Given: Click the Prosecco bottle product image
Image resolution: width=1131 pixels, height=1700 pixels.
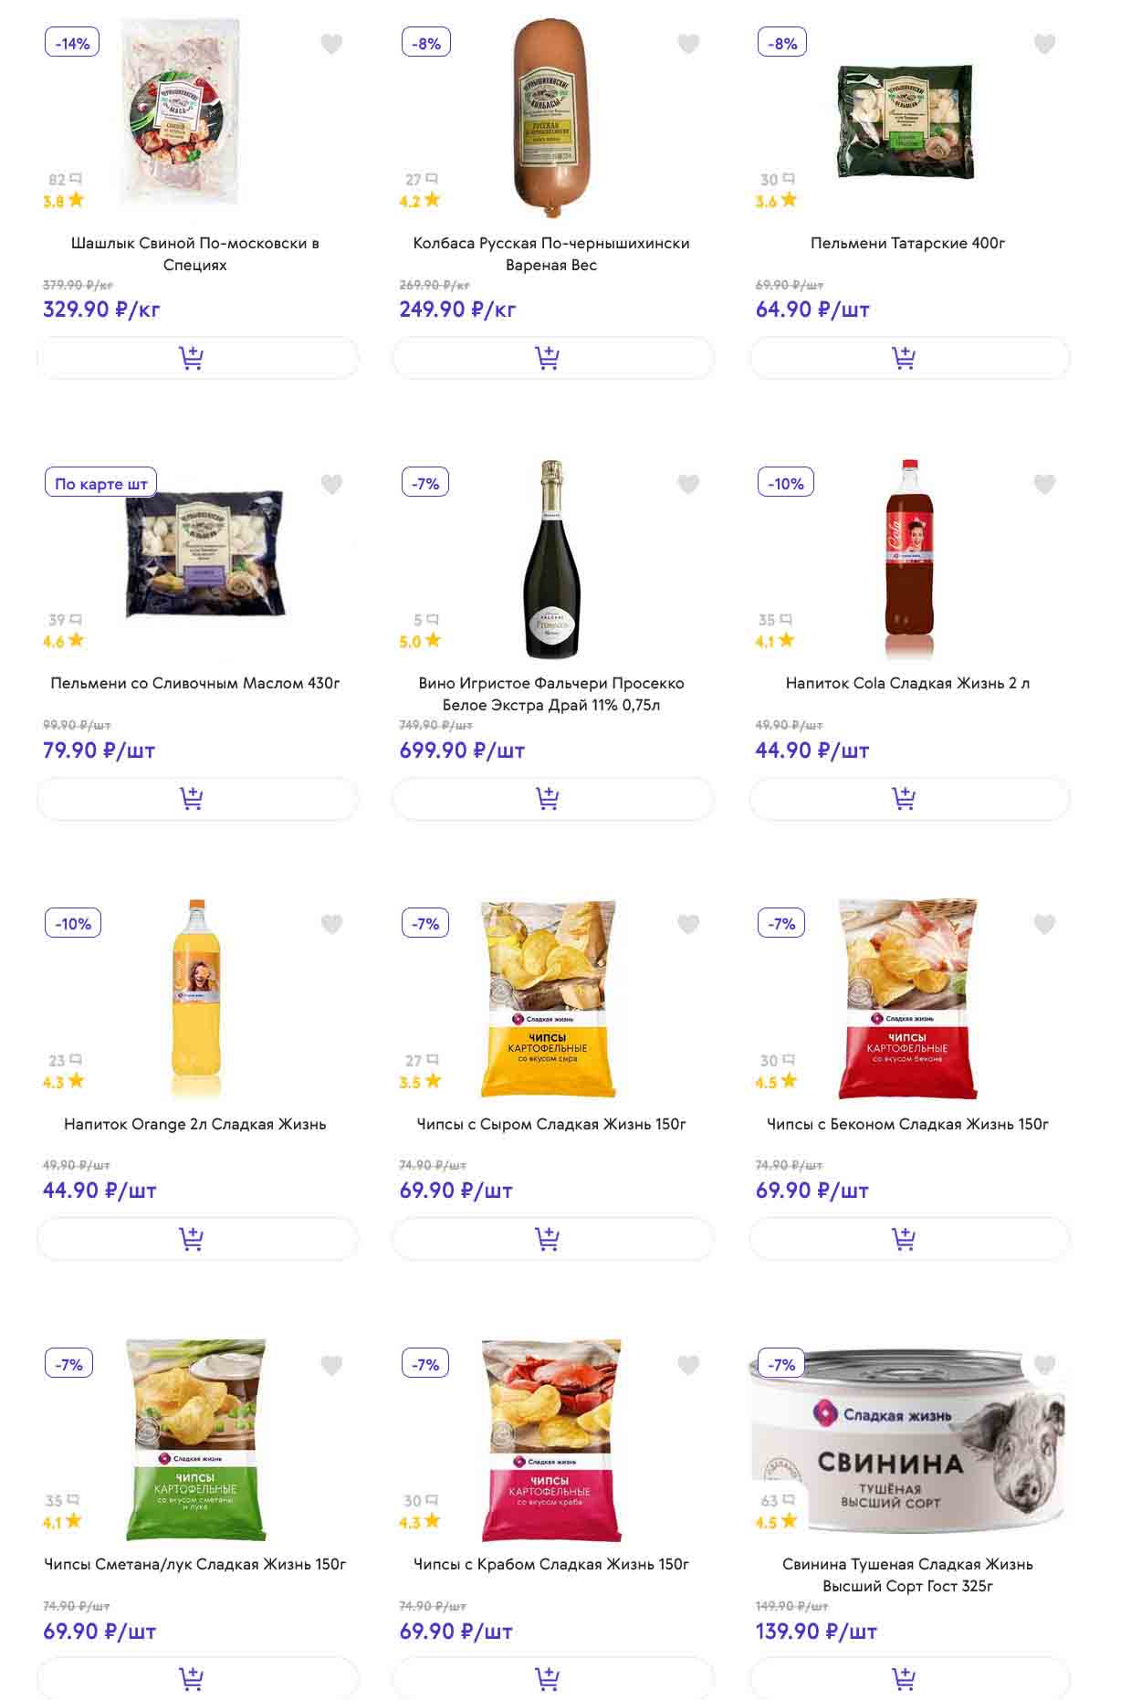Looking at the screenshot, I should [x=551, y=559].
